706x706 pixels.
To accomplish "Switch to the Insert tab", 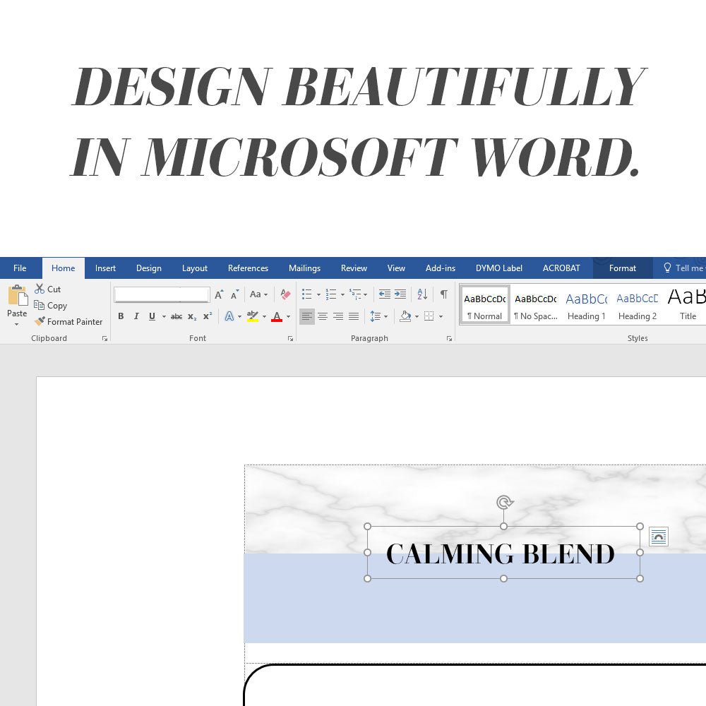I will point(105,268).
